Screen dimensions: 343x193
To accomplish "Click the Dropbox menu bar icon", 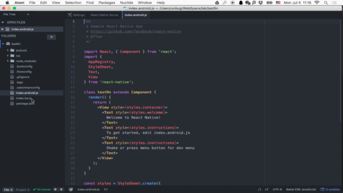I will coord(260,3).
